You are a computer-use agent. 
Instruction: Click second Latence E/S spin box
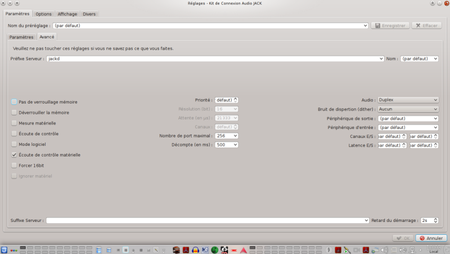coord(424,145)
